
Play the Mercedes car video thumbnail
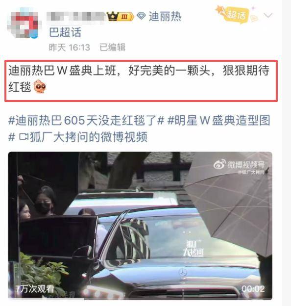(x=140, y=226)
